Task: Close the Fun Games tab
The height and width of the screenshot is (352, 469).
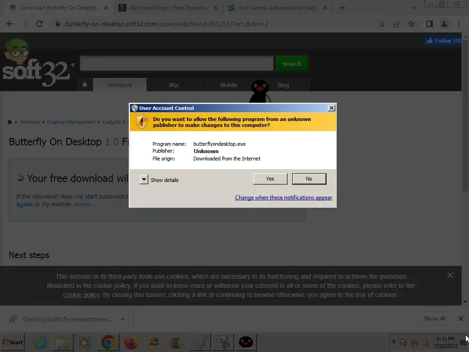Action: (325, 8)
